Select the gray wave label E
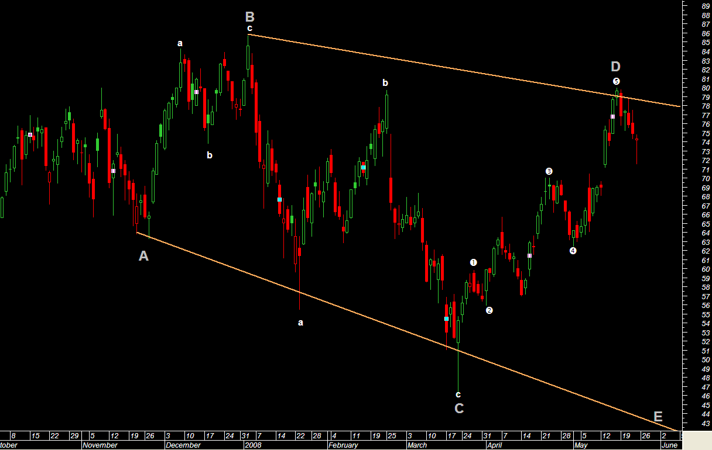Screen dimensions: 712x450 [658, 417]
